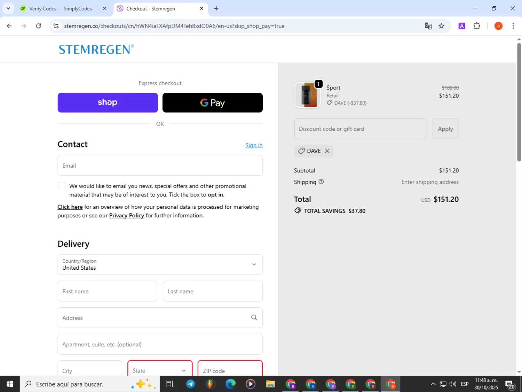Focus the Apartment, suite, etc. field

(x=160, y=344)
